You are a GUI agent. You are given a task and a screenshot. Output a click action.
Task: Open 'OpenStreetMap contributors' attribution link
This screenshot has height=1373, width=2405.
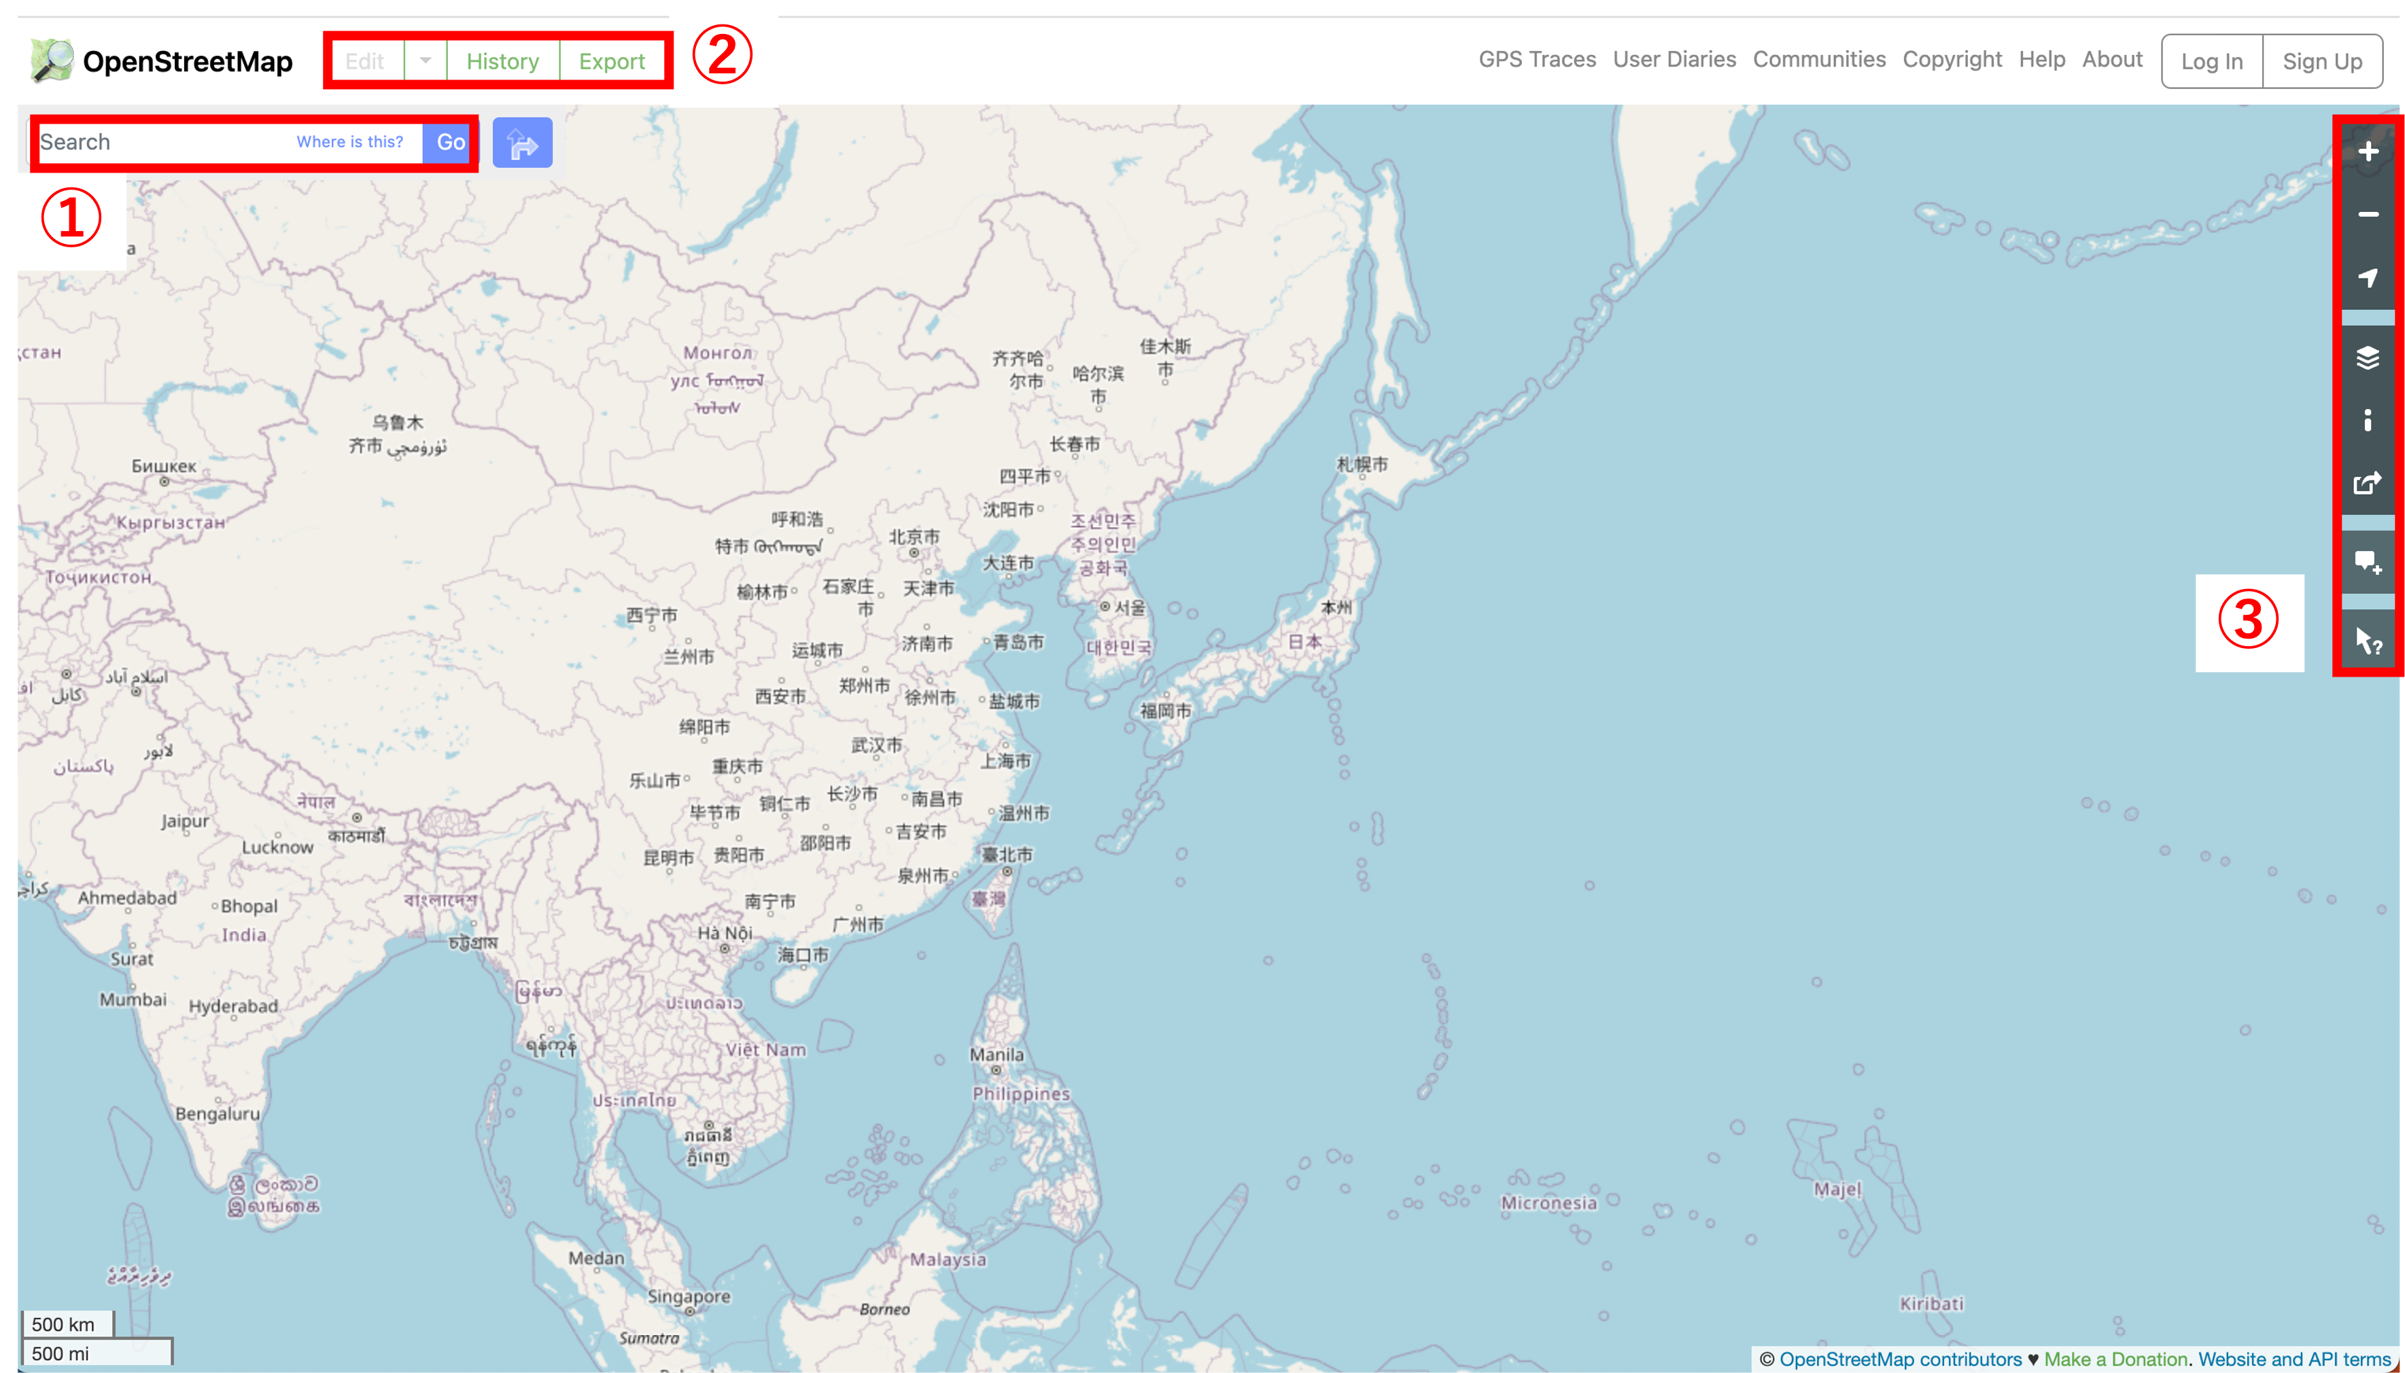point(1900,1359)
